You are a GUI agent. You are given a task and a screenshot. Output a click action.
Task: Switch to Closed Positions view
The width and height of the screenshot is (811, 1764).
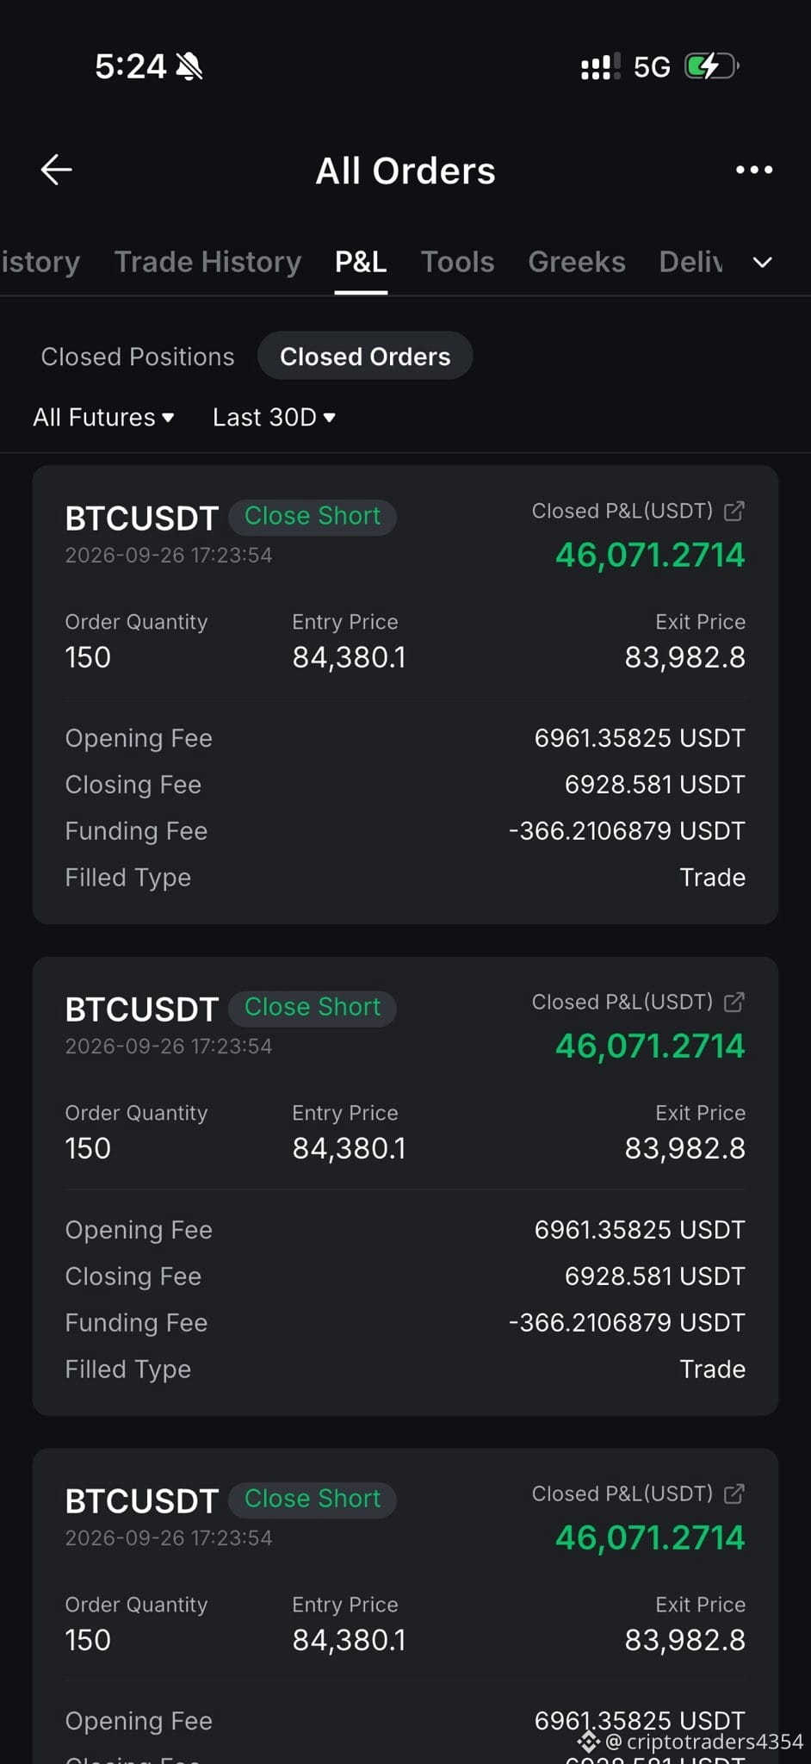138,357
